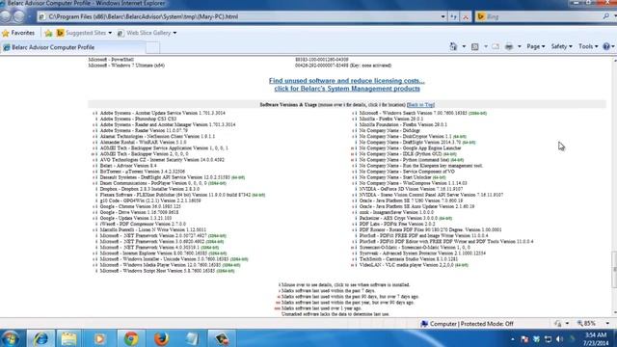The width and height of the screenshot is (617, 347).
Task: Click the Belarc Advisor Version 8.4 entry
Action: pyautogui.click(x=128, y=166)
